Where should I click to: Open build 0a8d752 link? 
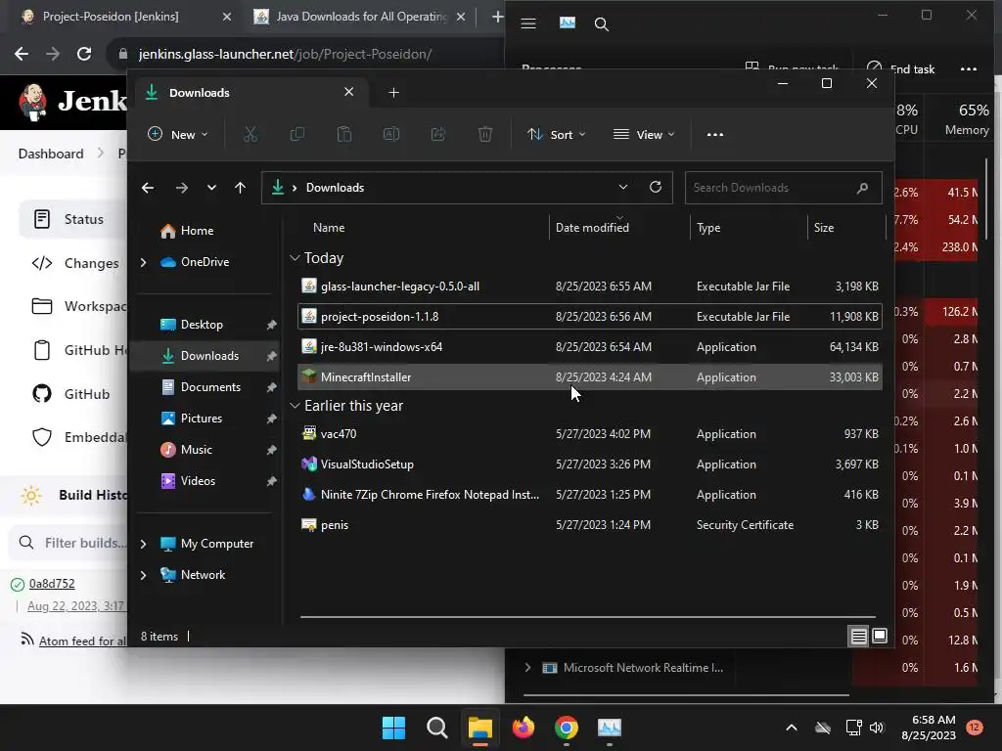click(x=52, y=584)
